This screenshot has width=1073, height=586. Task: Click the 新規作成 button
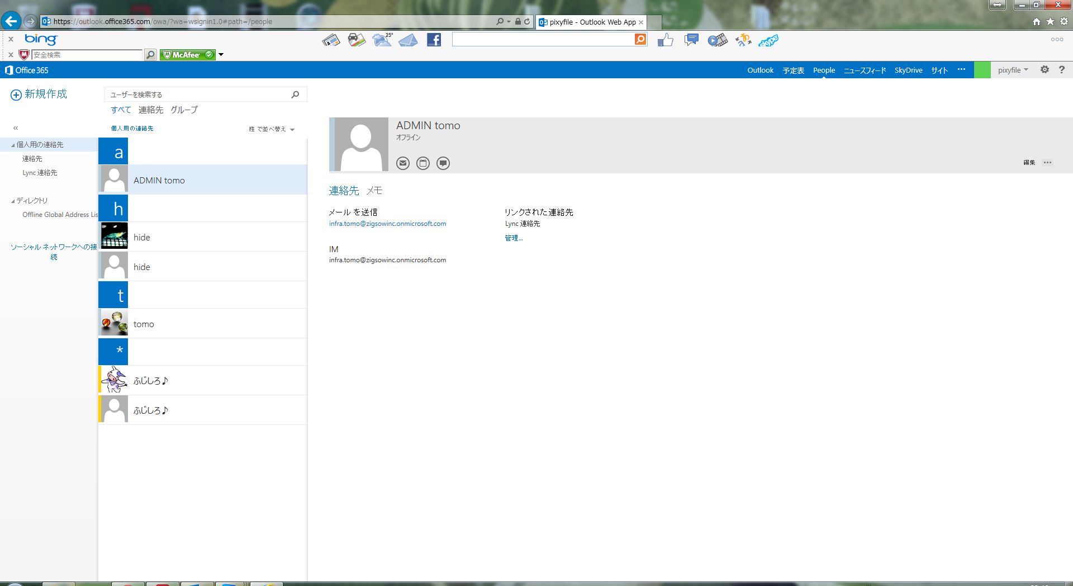pyautogui.click(x=39, y=94)
